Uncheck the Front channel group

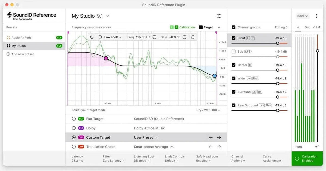pos(233,38)
